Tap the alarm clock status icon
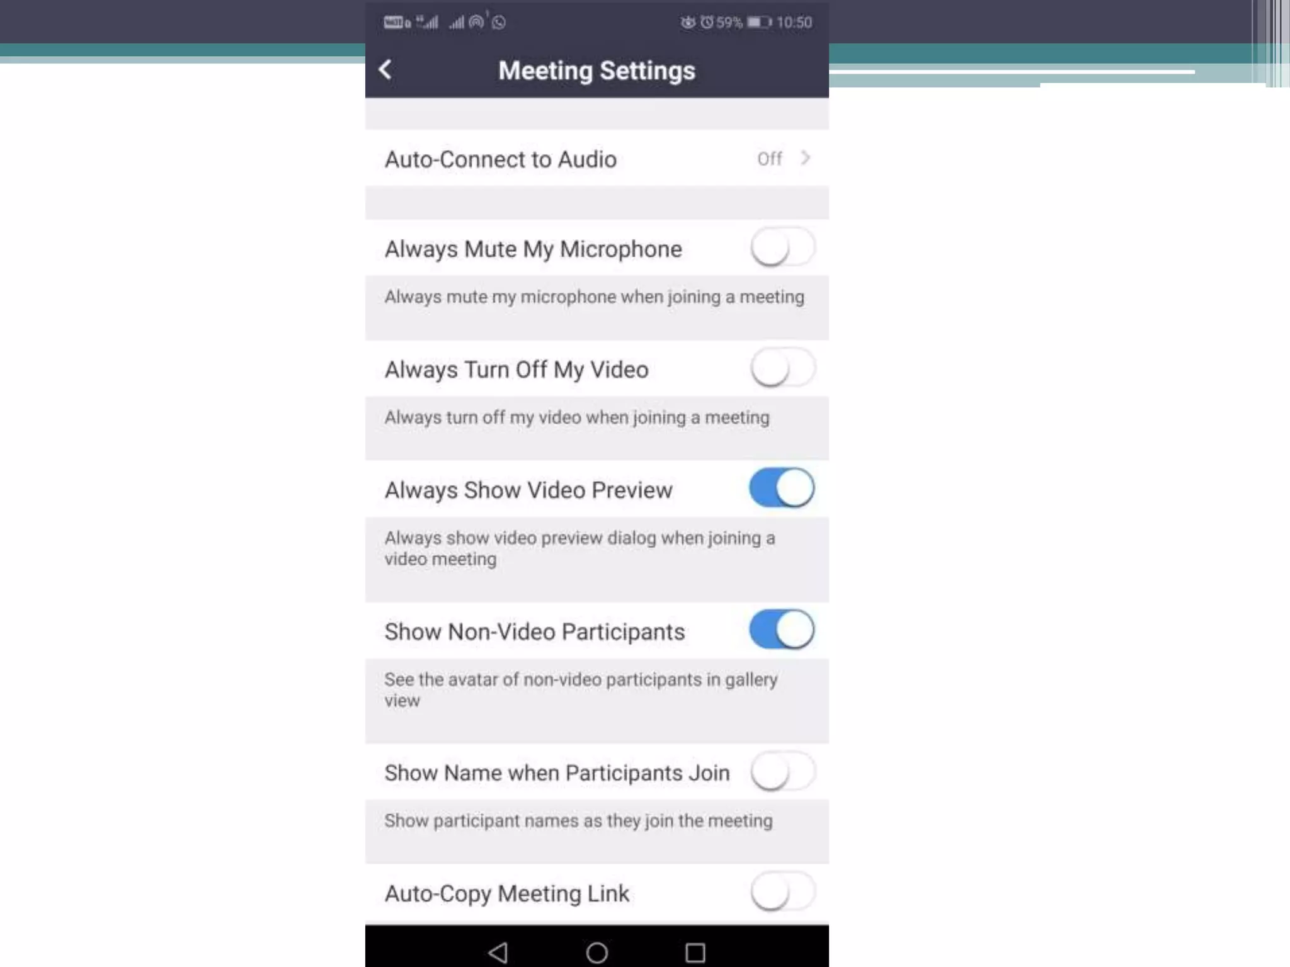Image resolution: width=1290 pixels, height=967 pixels. point(707,23)
